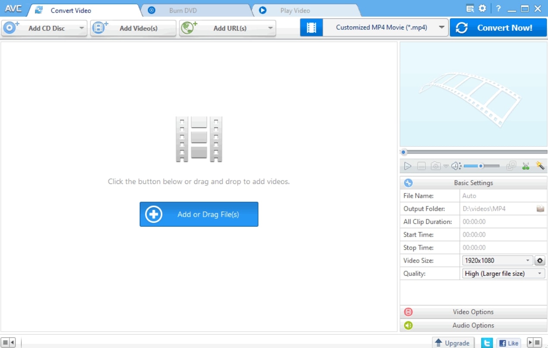Click the Add or Drag File(s) button
Image resolution: width=548 pixels, height=348 pixels.
(199, 214)
